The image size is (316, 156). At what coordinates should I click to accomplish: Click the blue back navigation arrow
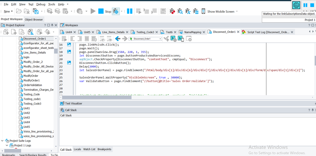(x=118, y=39)
